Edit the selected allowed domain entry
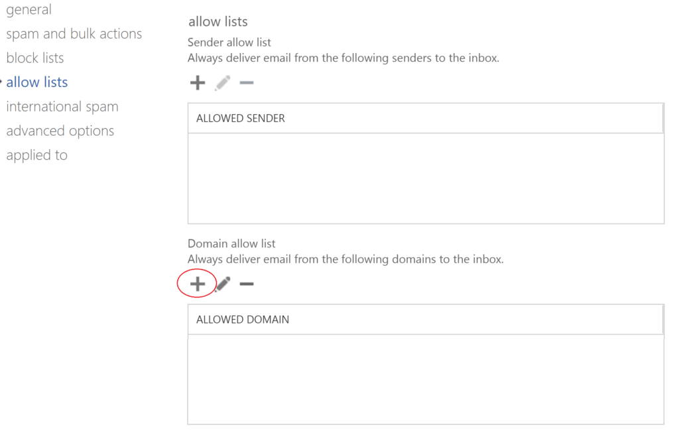 223,284
